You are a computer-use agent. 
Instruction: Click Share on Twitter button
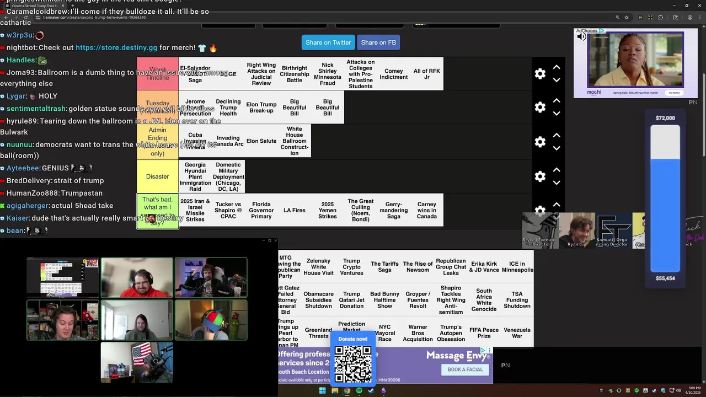click(x=328, y=42)
